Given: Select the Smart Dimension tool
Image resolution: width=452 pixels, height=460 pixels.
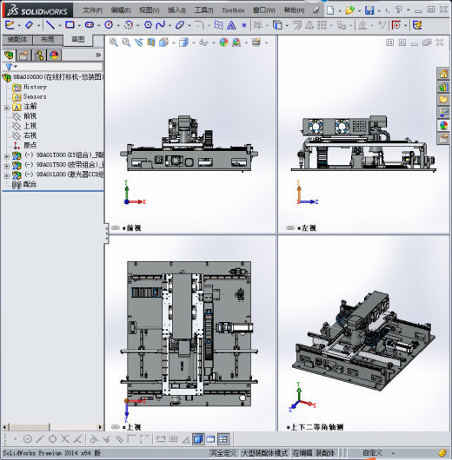Looking at the screenshot, I should [x=29, y=25].
